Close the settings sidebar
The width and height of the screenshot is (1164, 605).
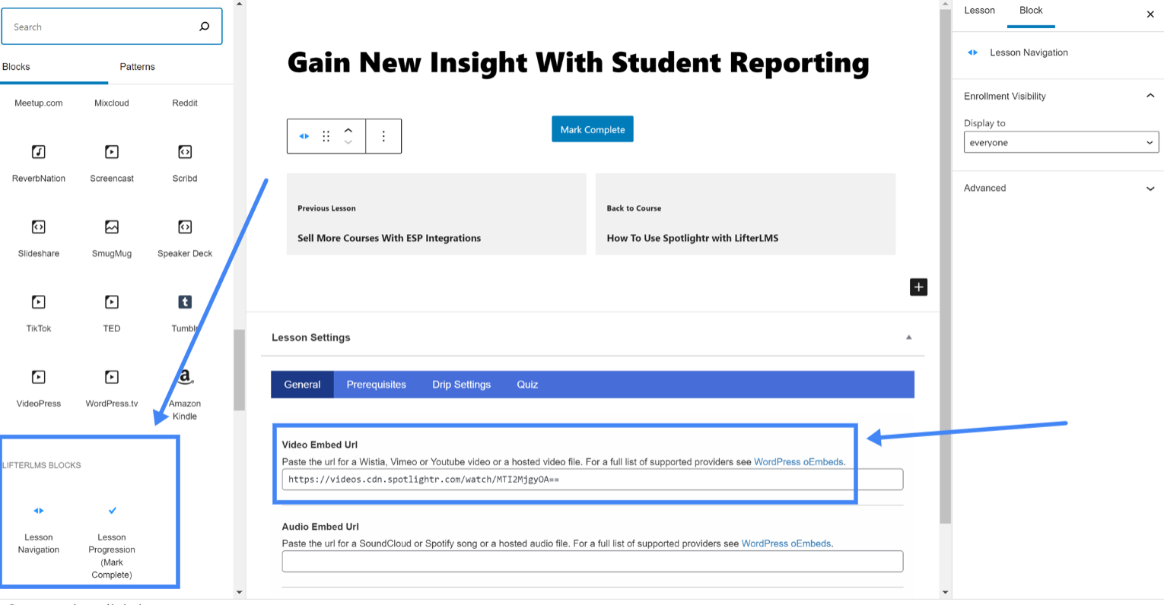(1150, 14)
